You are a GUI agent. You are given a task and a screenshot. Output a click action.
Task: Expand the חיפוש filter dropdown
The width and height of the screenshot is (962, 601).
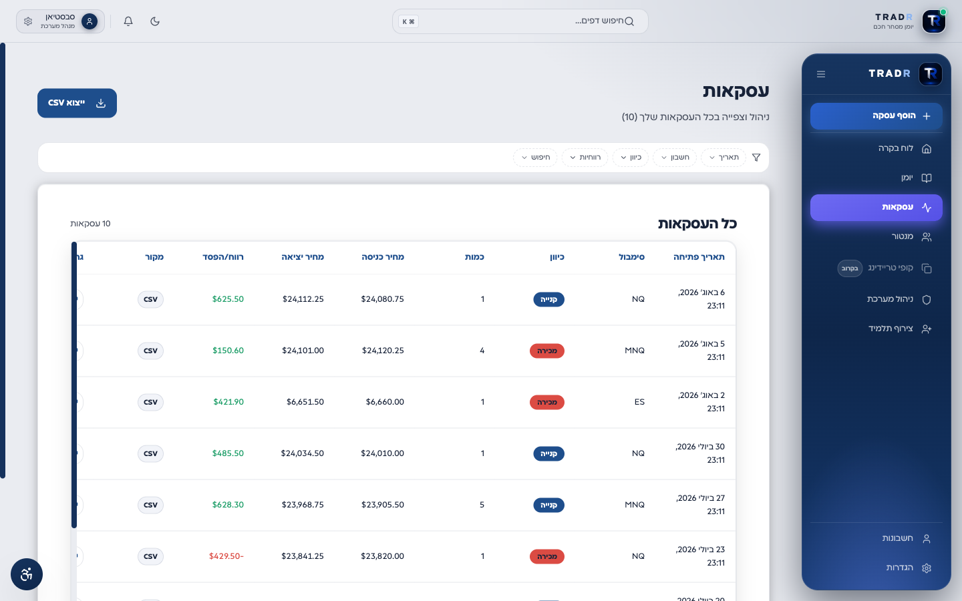point(535,158)
